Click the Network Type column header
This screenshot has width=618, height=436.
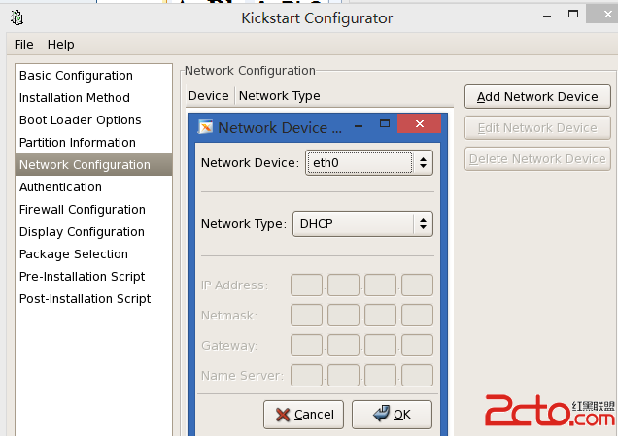344,96
